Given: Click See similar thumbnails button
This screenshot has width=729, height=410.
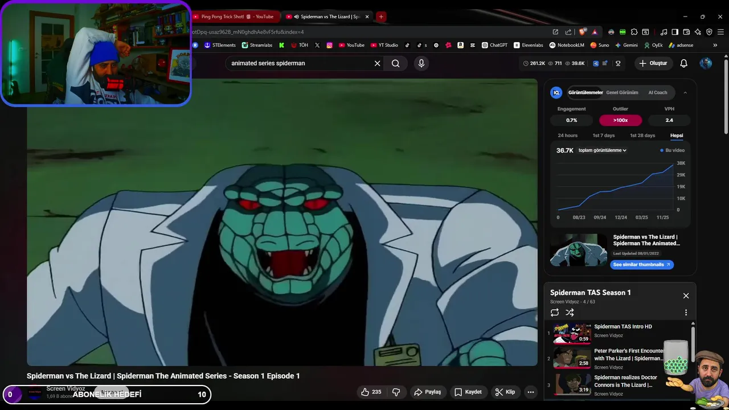Looking at the screenshot, I should (x=642, y=264).
